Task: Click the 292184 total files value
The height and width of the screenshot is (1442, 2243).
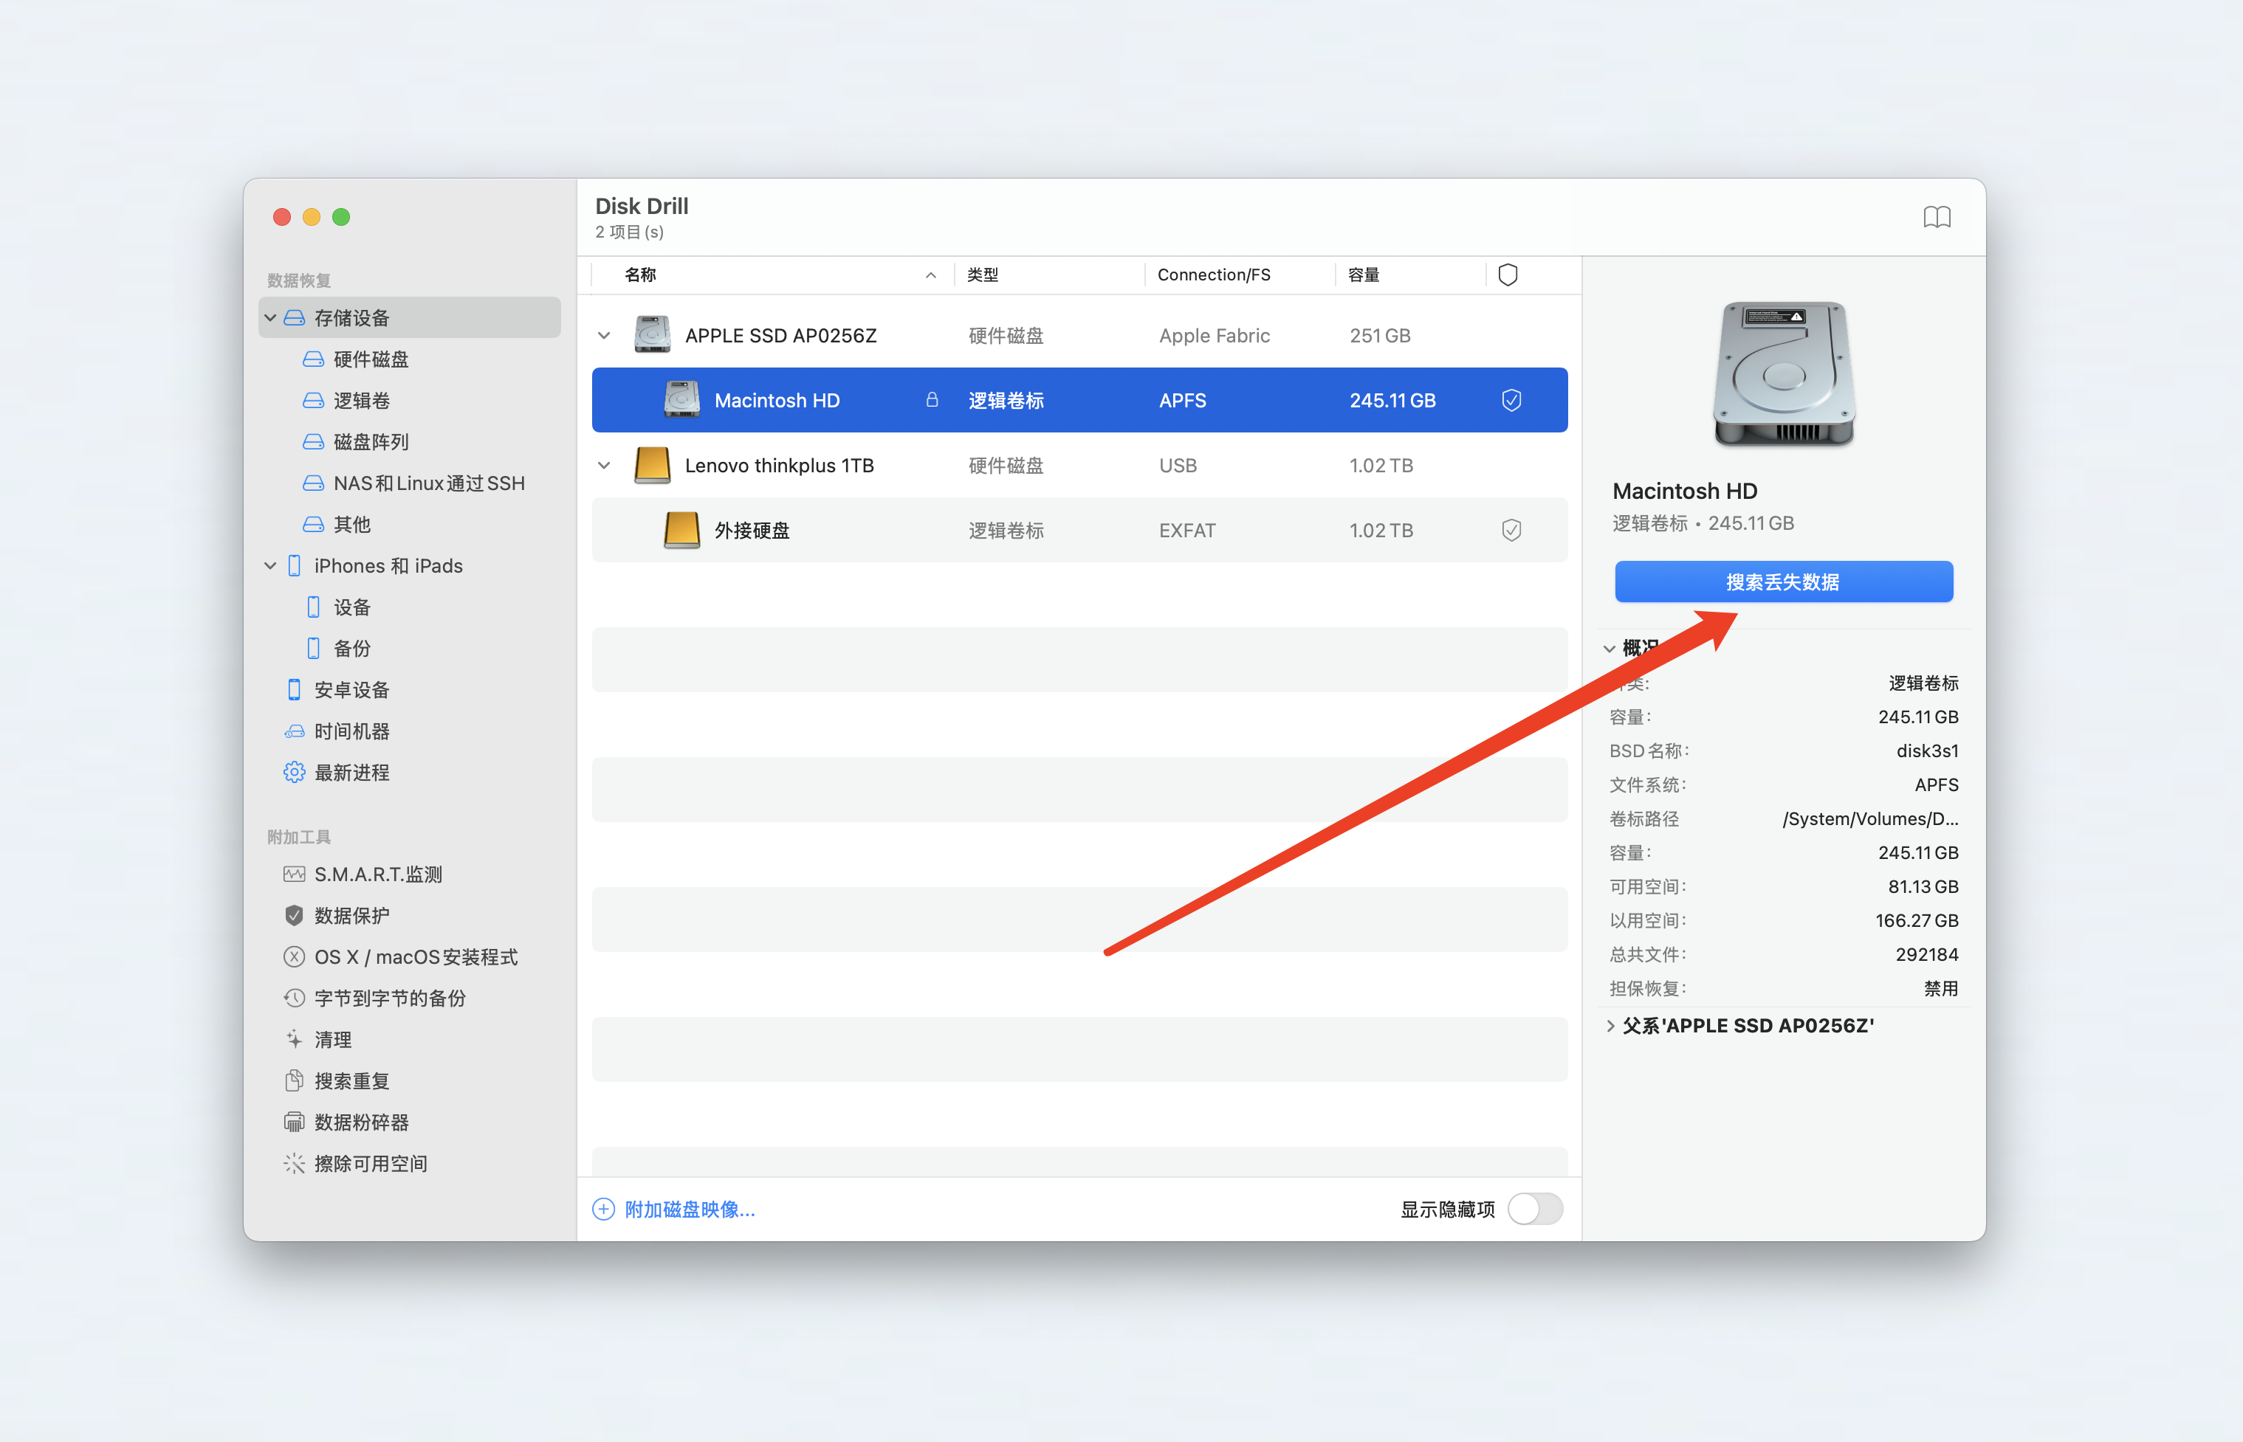Action: 1926,954
